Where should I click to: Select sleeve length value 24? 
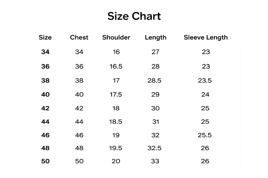(x=205, y=94)
